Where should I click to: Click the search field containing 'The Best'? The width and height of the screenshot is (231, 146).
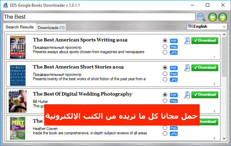[x=99, y=17]
